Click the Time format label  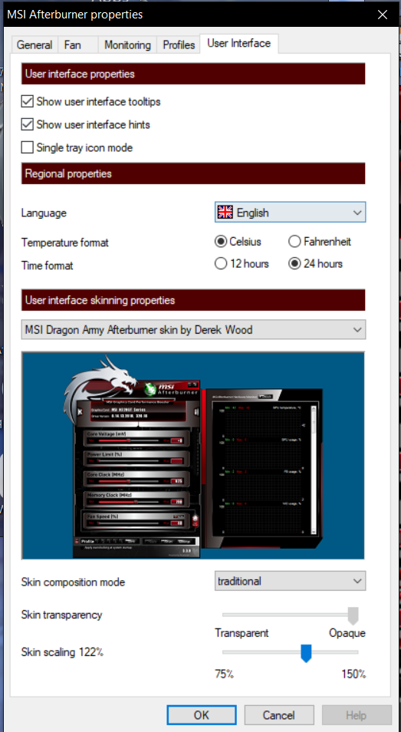[47, 265]
